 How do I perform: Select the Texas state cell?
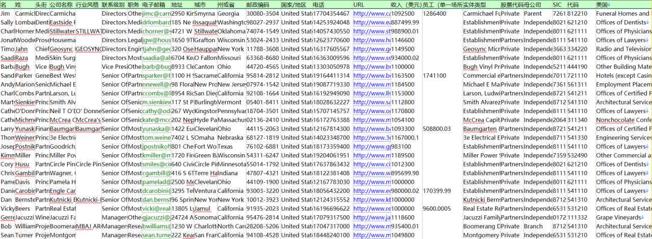231,147
